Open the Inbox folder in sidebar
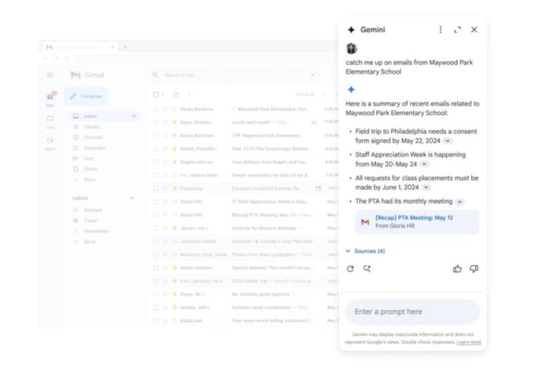The width and height of the screenshot is (552, 370). pyautogui.click(x=90, y=116)
